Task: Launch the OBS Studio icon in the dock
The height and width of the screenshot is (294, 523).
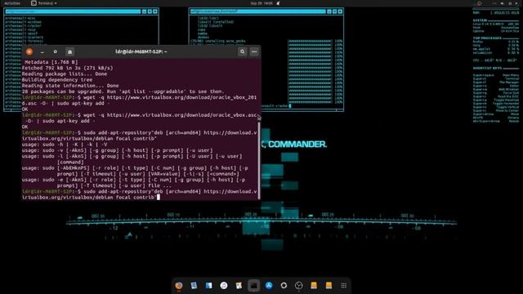Action: click(299, 285)
